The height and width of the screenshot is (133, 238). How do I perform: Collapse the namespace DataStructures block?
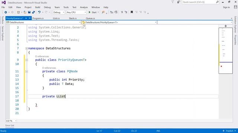[x=26, y=48]
